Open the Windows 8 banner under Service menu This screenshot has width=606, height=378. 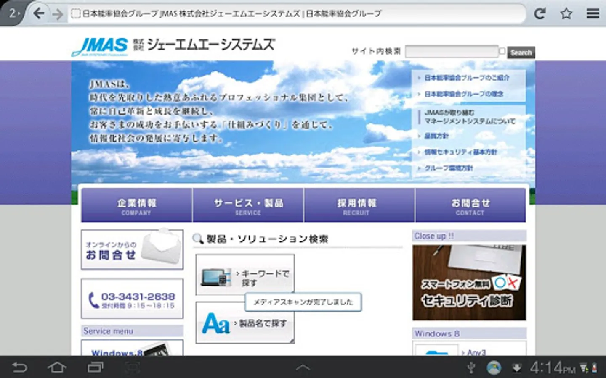pyautogui.click(x=132, y=348)
